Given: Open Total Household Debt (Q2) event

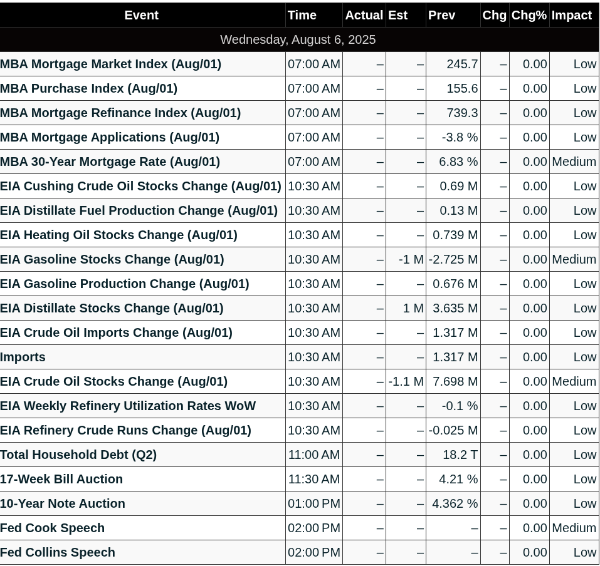Looking at the screenshot, I should [x=78, y=455].
